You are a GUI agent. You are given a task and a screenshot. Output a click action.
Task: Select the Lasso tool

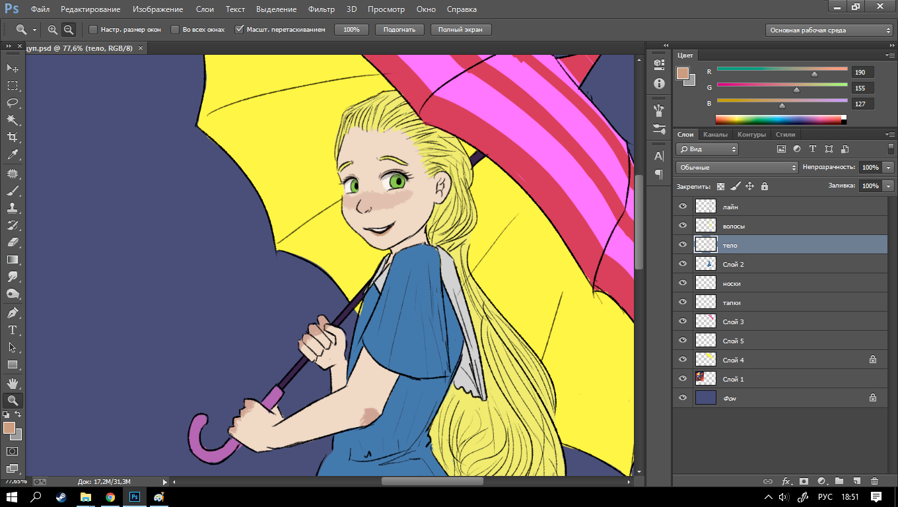click(13, 103)
